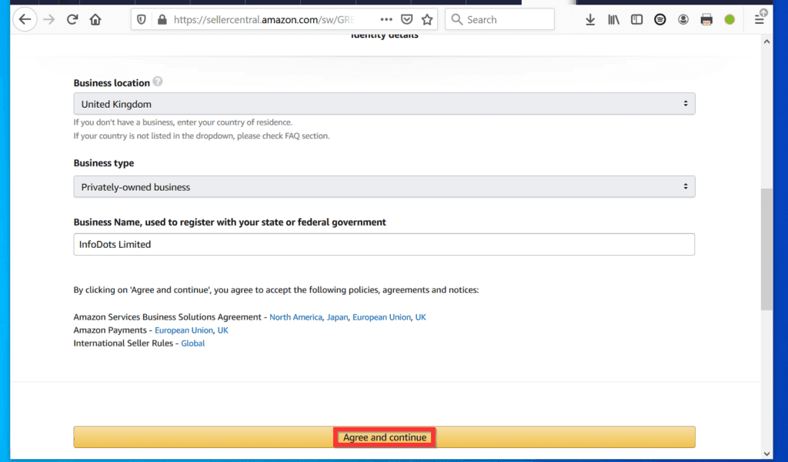Click the browser Search field

click(499, 19)
